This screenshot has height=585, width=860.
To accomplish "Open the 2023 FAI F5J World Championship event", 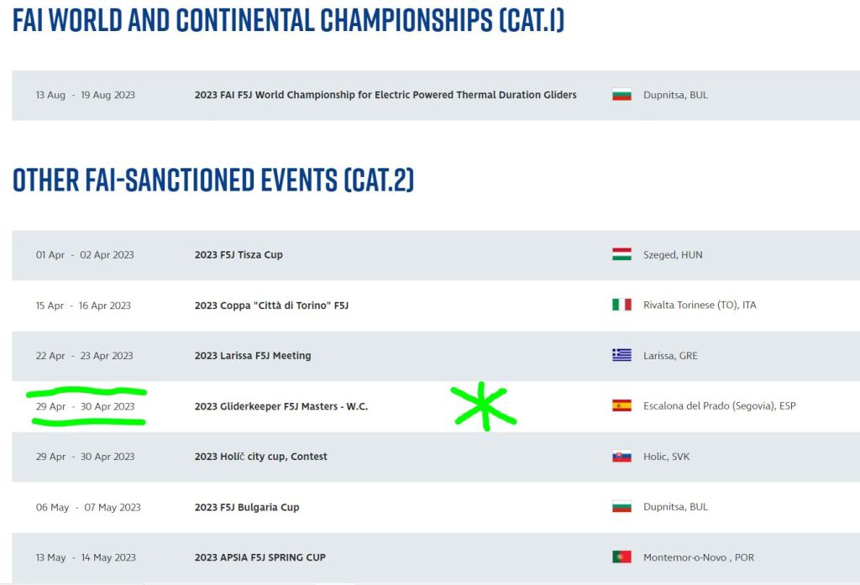I will point(385,95).
